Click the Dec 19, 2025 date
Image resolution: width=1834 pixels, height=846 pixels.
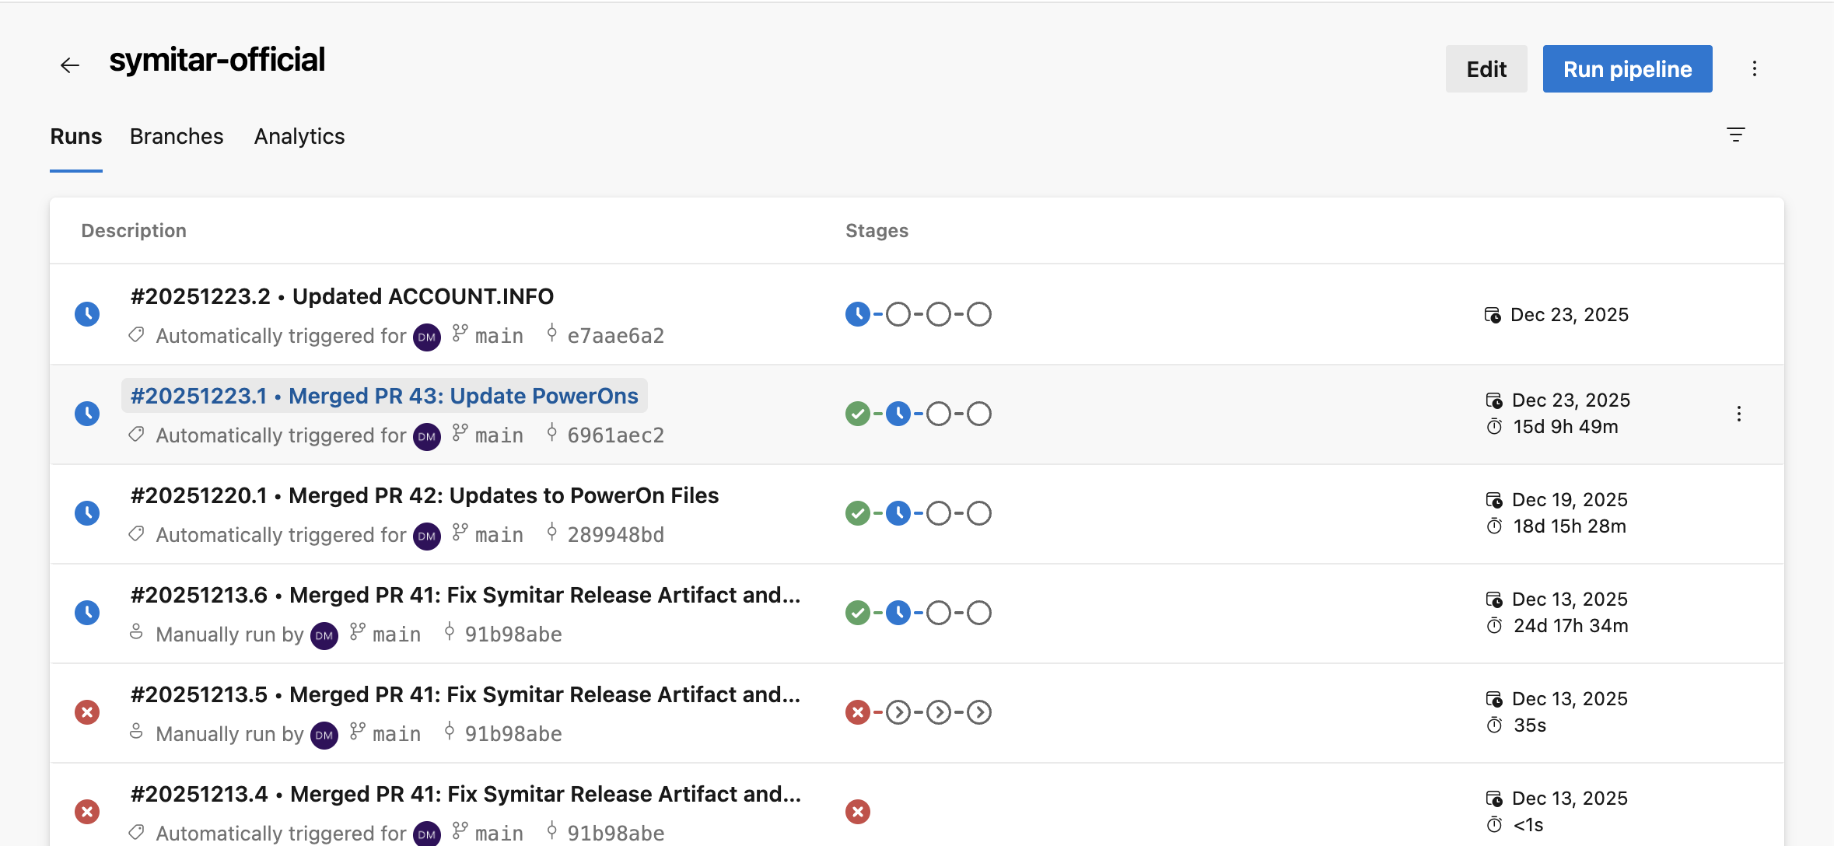point(1570,500)
